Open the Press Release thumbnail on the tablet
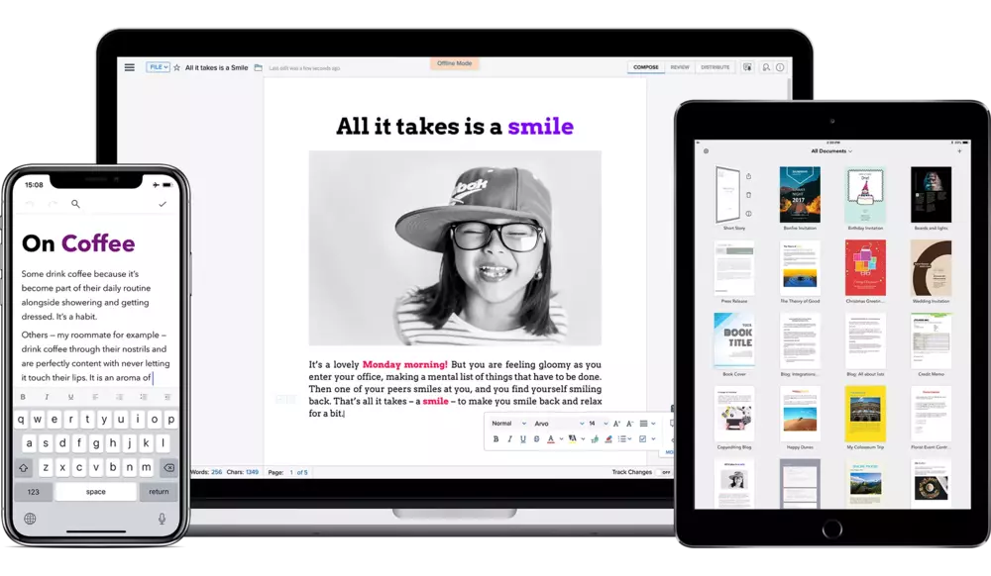 733,268
